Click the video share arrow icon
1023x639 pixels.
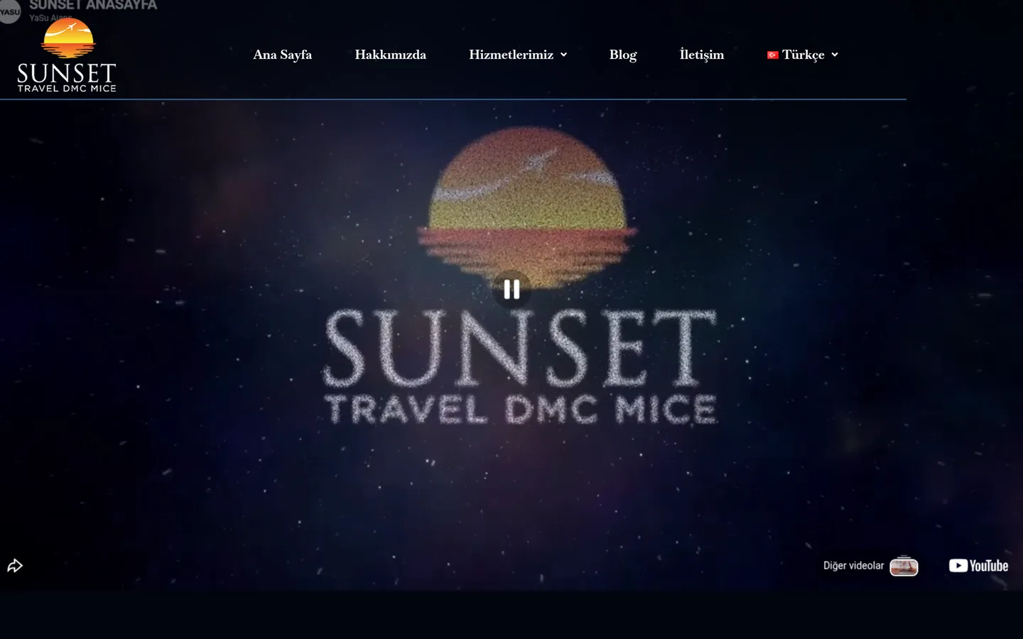point(15,566)
